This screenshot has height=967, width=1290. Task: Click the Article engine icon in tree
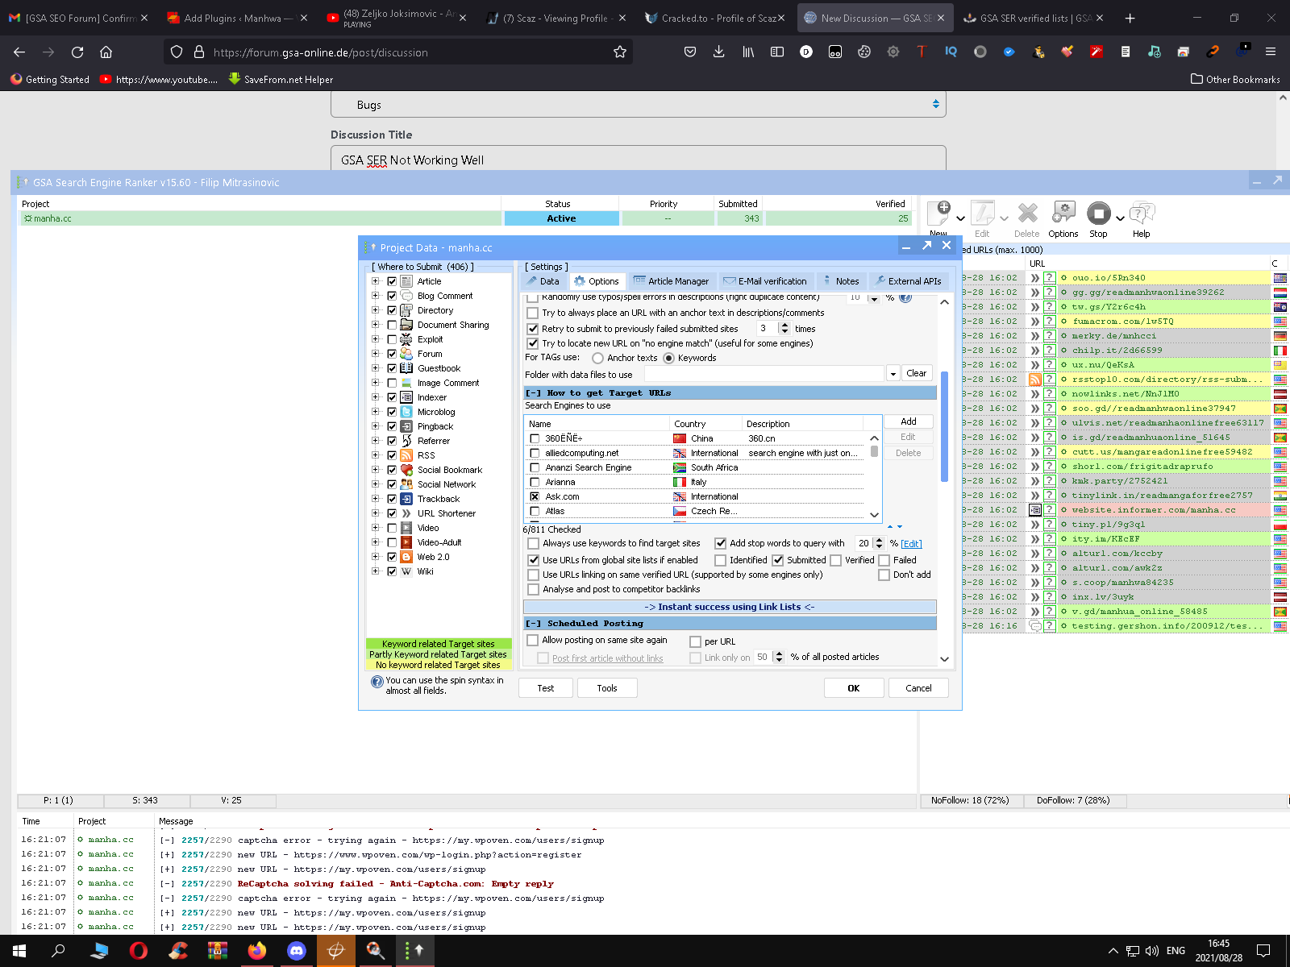(407, 281)
